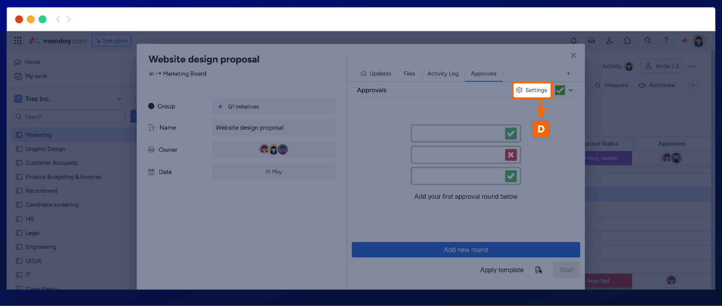Switch to the Activity Log tab
722x306 pixels.
tap(443, 74)
